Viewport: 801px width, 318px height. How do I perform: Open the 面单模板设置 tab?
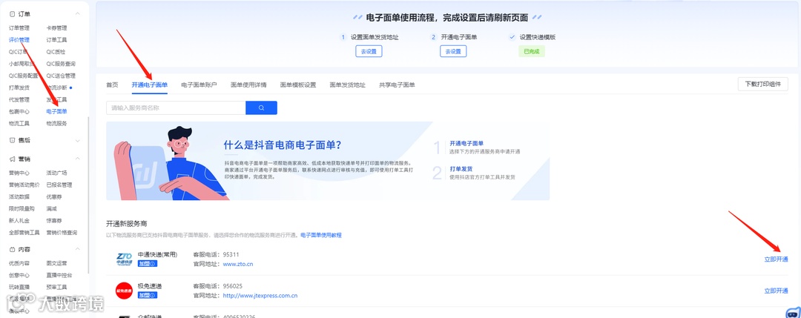(298, 85)
